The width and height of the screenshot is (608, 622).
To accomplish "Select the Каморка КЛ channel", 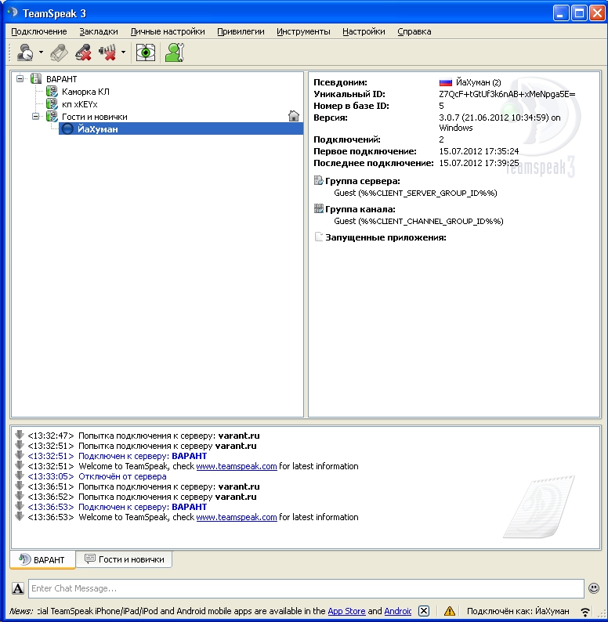I will point(85,92).
